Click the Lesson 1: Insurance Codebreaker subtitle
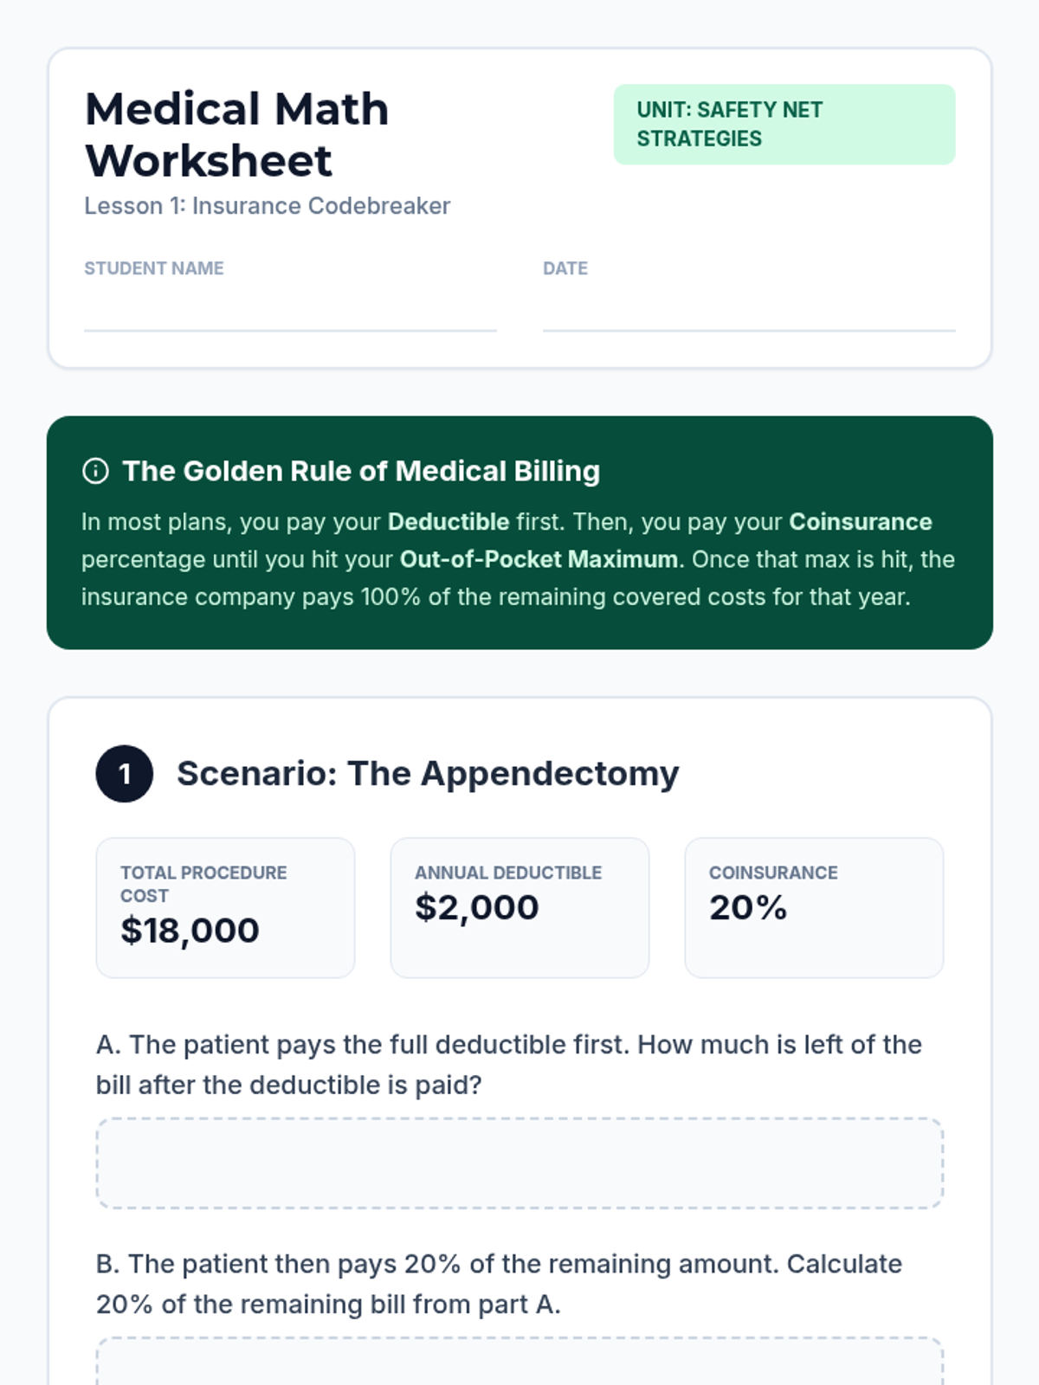1039x1385 pixels. (267, 206)
